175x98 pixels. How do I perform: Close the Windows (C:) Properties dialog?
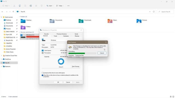pos(81,30)
